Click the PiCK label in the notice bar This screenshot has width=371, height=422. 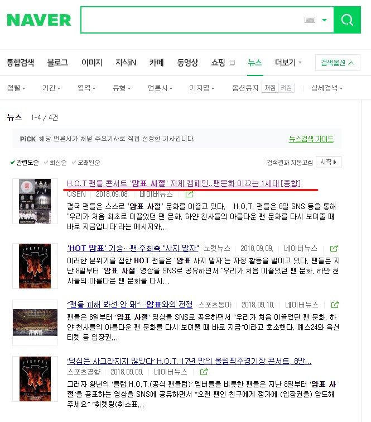point(28,139)
